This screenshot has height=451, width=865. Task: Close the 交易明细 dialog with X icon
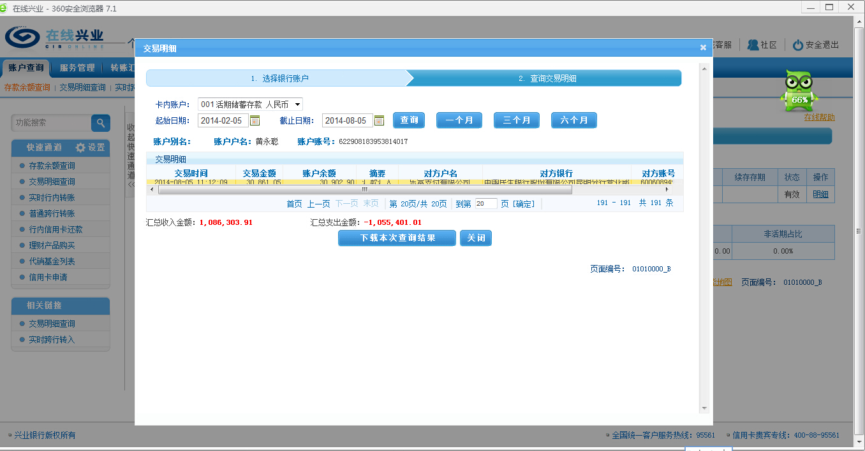pos(703,48)
